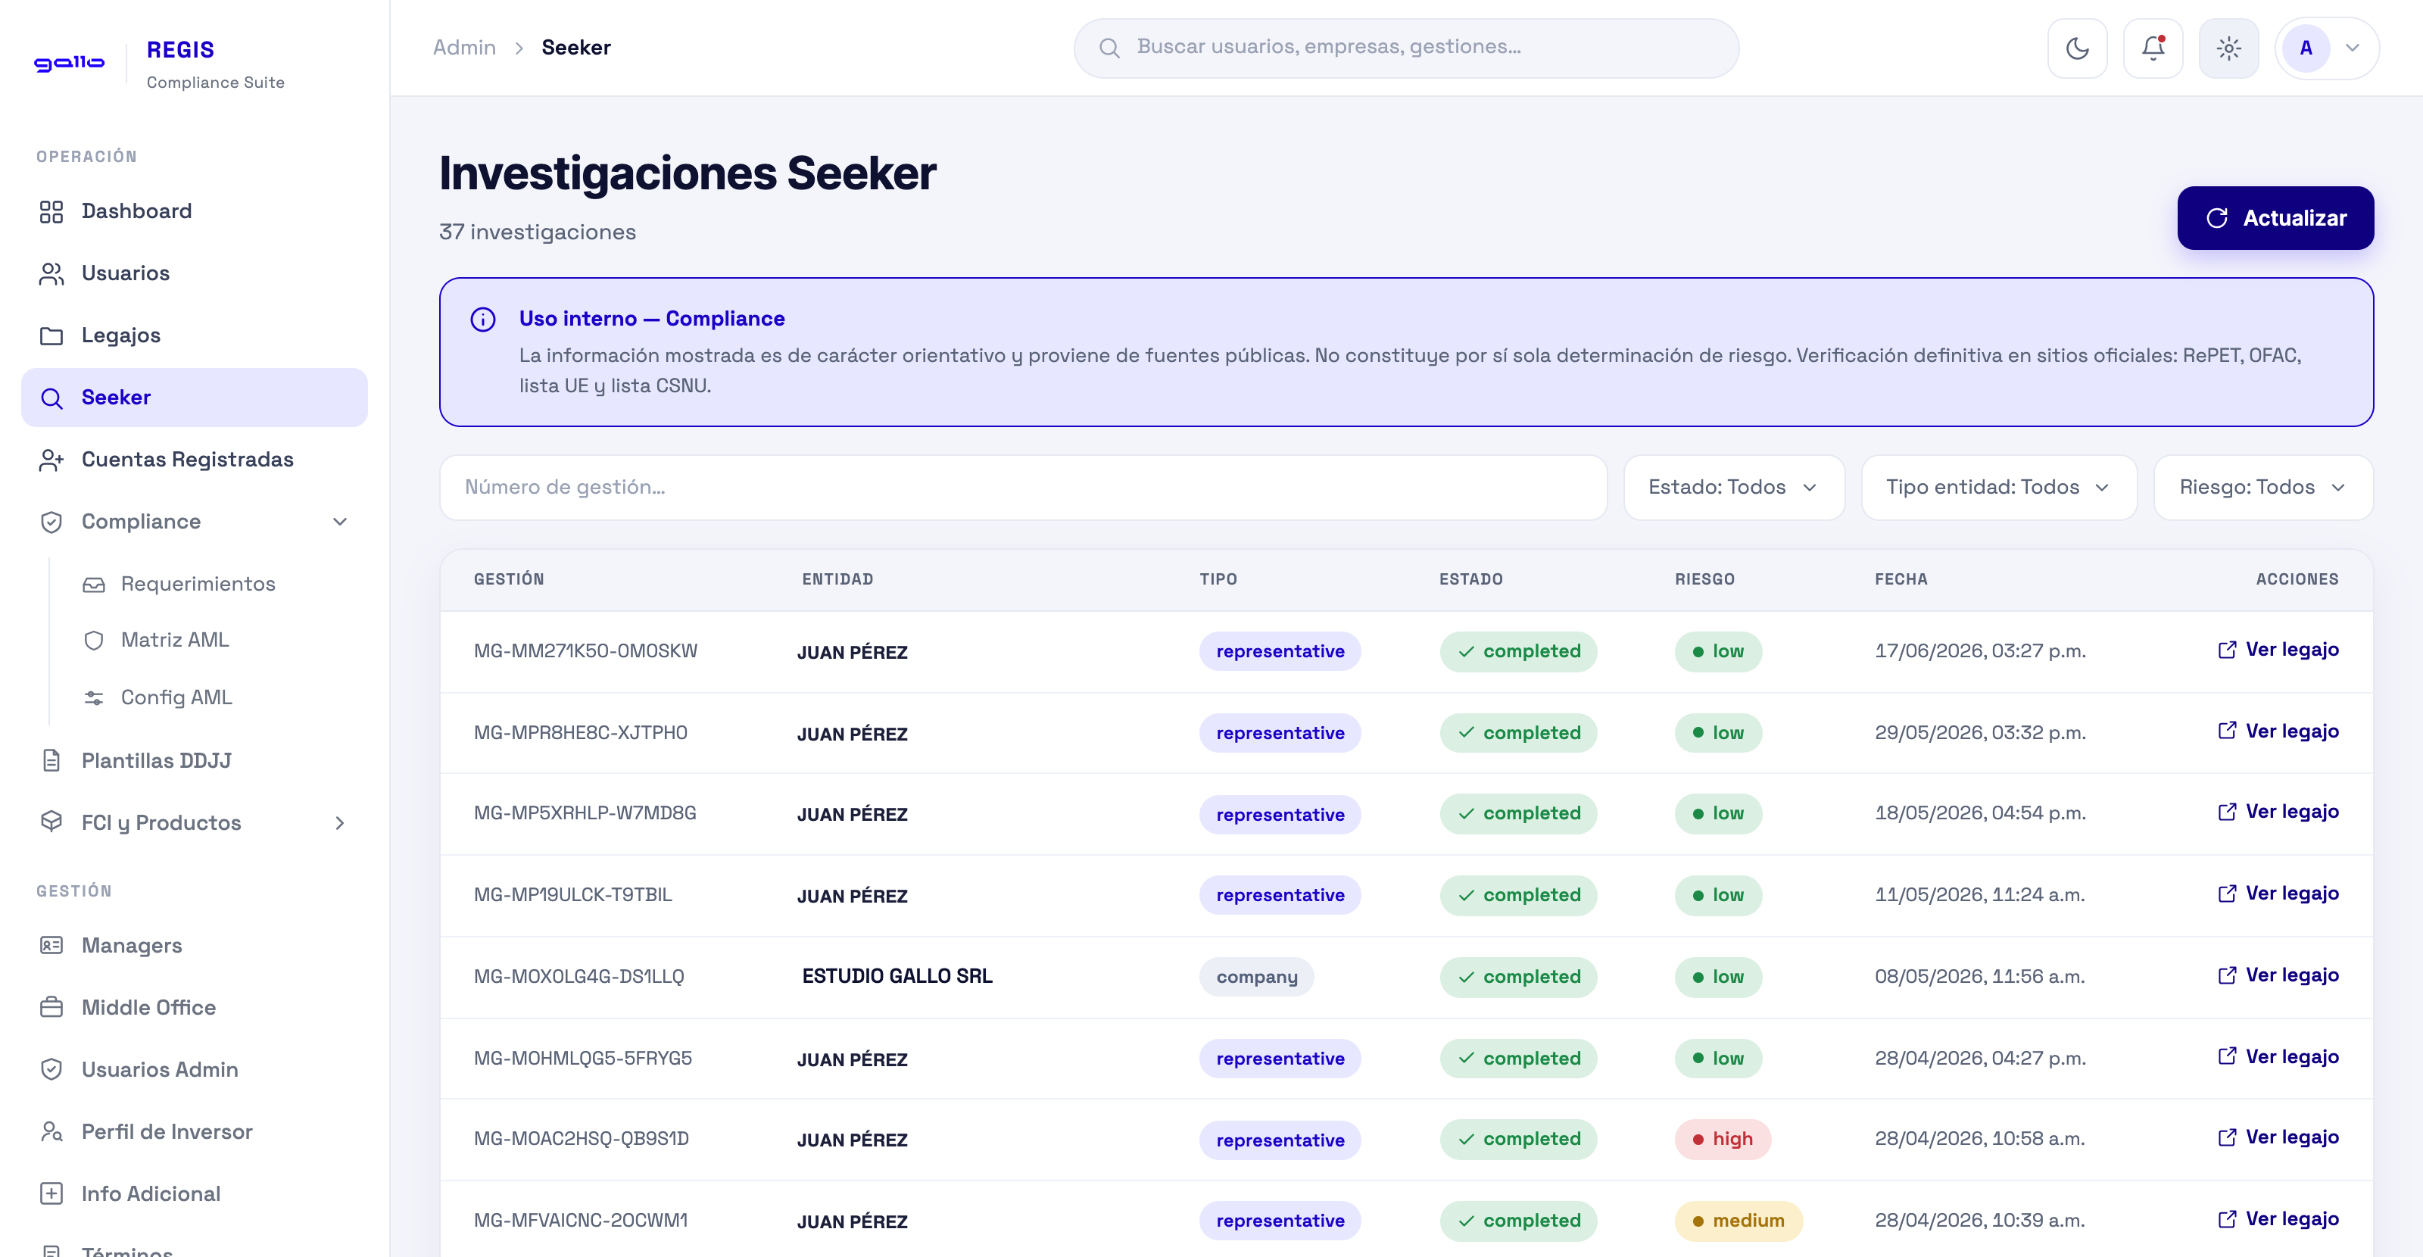Collapse the Compliance menu chevron
Viewport: 2423px width, 1257px height.
[x=339, y=521]
